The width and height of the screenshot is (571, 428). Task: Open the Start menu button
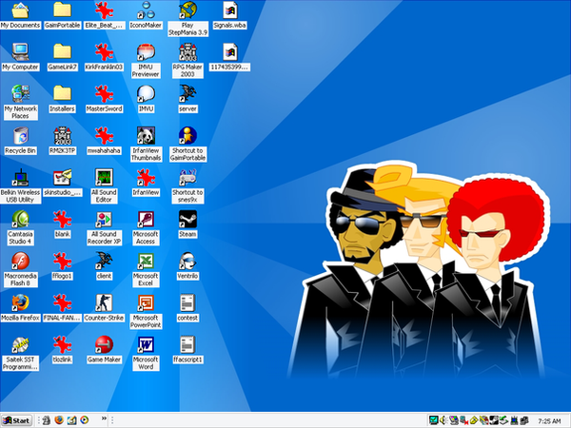click(x=16, y=420)
